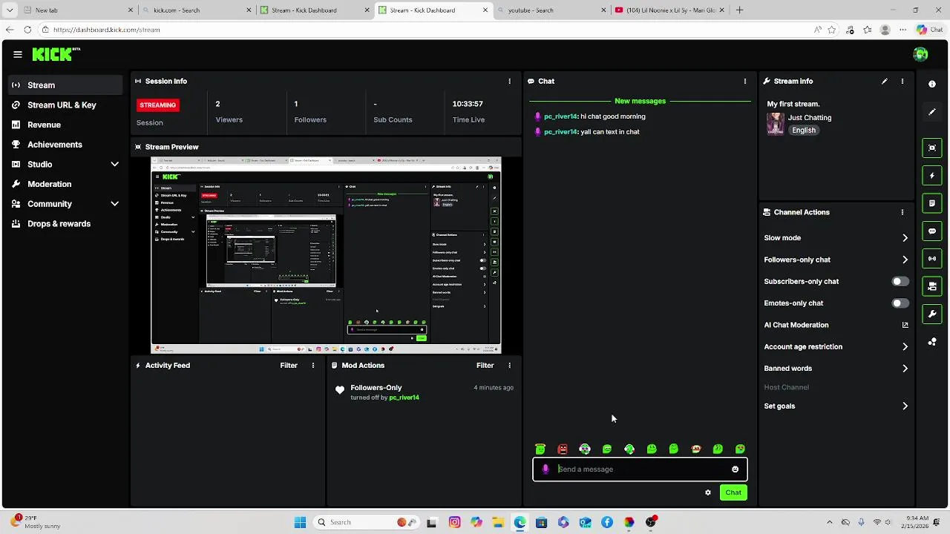Viewport: 950px width, 534px height.
Task: Open browser tab search dropdown
Action: (x=10, y=10)
